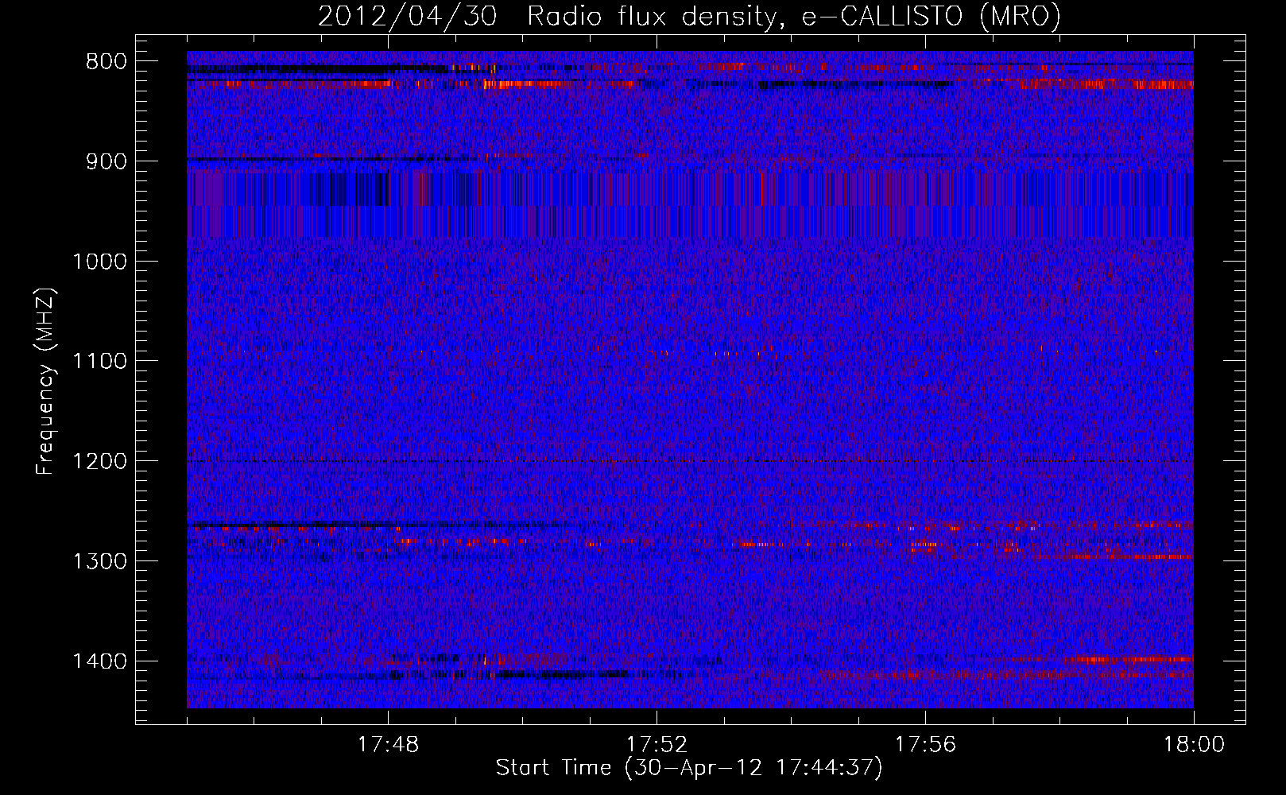Screen dimensions: 1286x795
Task: Click the 900 frequency tick label
Action: pos(106,161)
